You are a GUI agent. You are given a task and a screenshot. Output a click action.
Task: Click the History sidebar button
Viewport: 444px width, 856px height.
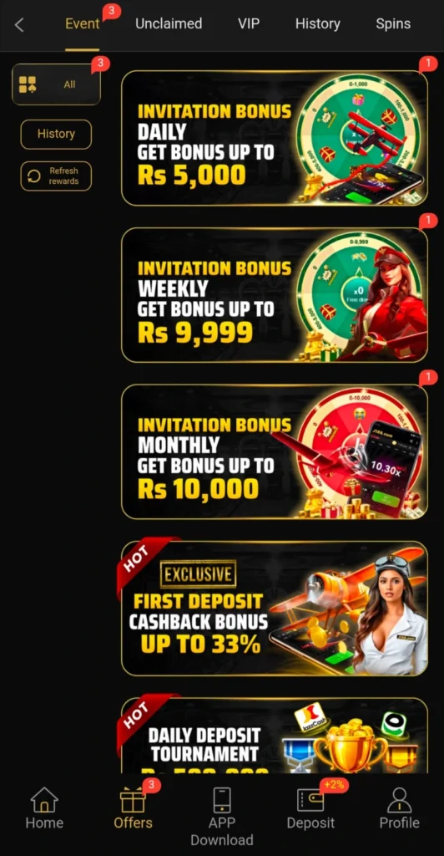click(x=56, y=134)
